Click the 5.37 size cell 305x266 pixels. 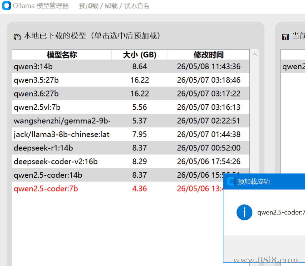pos(140,121)
